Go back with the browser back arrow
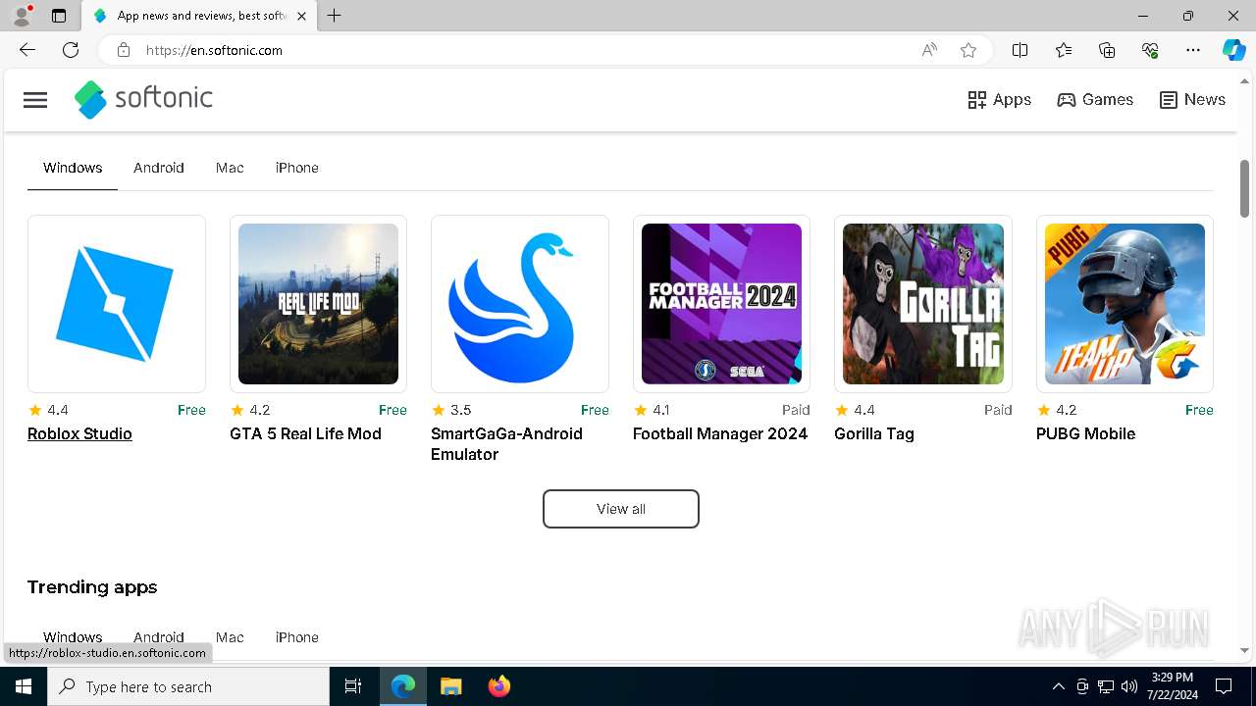Viewport: 1256px width, 706px height. coord(27,50)
